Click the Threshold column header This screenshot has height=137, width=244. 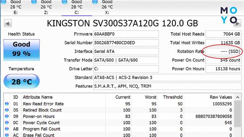pyautogui.click(x=171, y=97)
